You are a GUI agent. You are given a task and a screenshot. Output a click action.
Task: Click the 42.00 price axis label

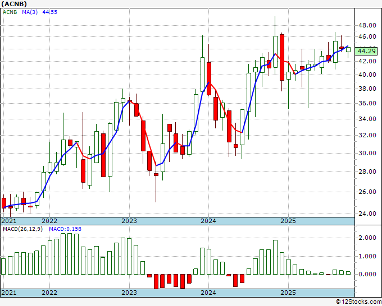367,61
